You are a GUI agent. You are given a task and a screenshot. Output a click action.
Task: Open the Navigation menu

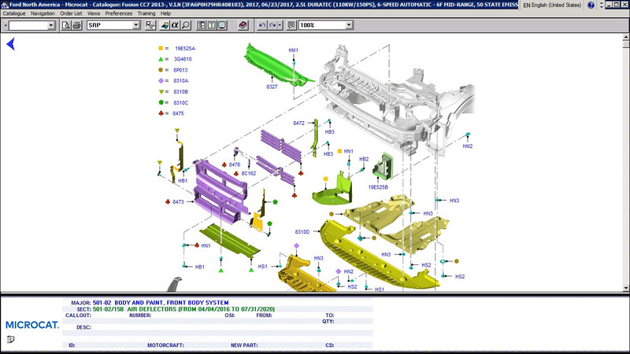click(x=43, y=13)
